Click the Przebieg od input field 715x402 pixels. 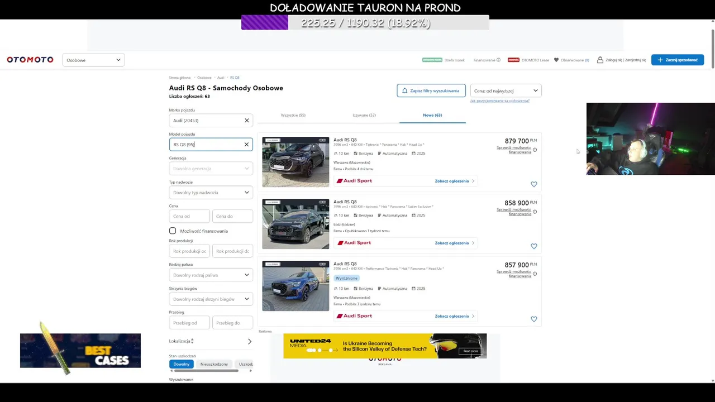point(189,323)
